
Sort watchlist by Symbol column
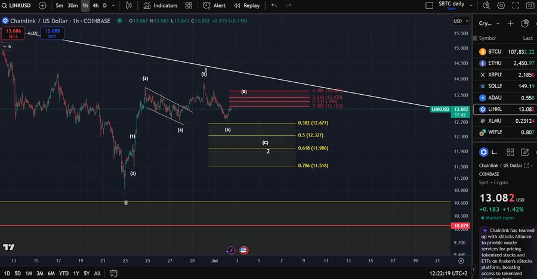(x=487, y=38)
